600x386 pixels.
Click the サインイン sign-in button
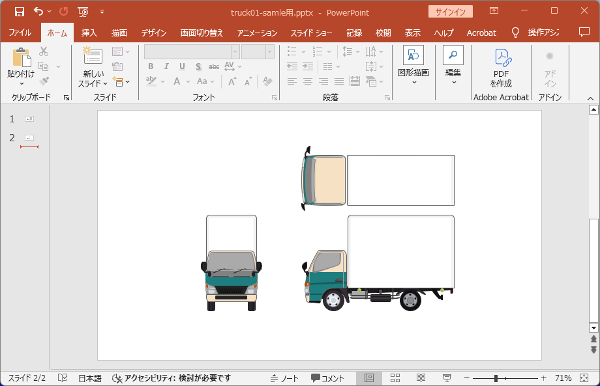[450, 12]
